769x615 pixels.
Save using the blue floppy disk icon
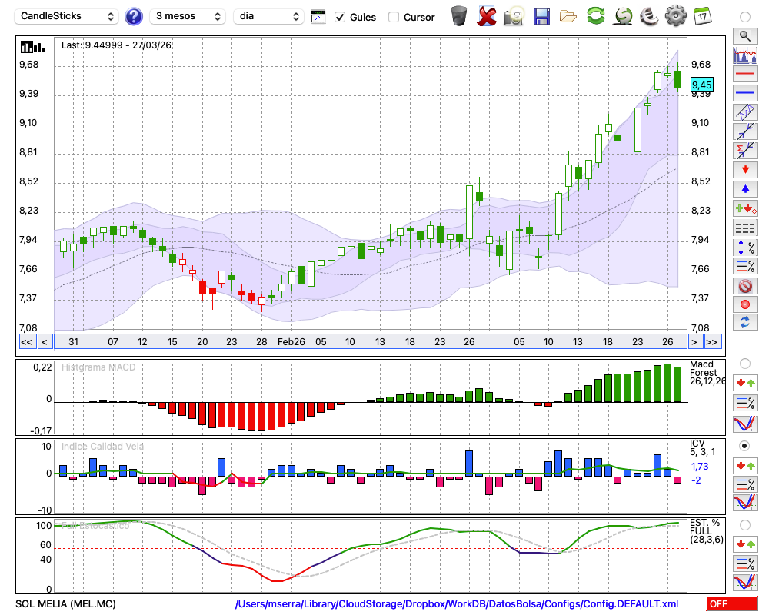tap(541, 16)
